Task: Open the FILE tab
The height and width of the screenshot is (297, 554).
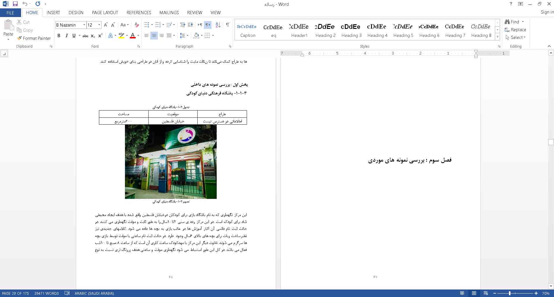Action: point(10,13)
